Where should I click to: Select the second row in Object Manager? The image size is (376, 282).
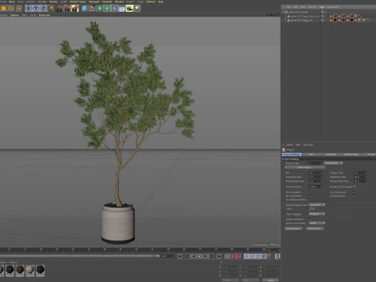pos(305,16)
